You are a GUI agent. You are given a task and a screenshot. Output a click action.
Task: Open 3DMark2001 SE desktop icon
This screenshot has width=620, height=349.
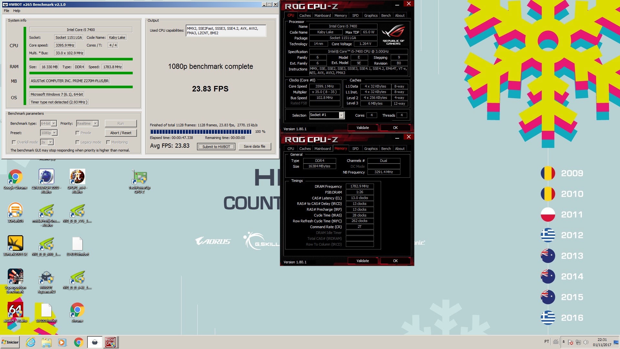click(x=15, y=246)
